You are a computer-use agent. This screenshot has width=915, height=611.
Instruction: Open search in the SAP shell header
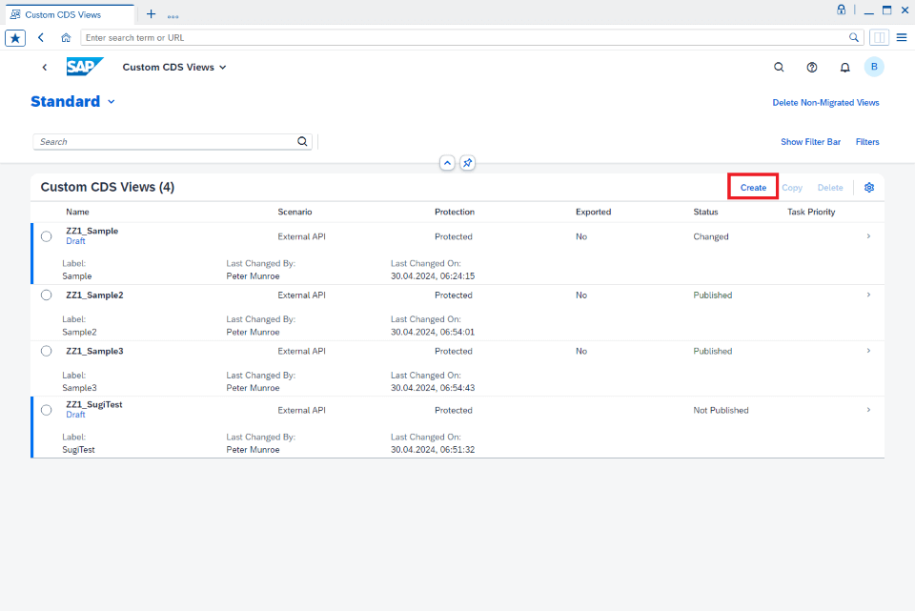(x=779, y=67)
